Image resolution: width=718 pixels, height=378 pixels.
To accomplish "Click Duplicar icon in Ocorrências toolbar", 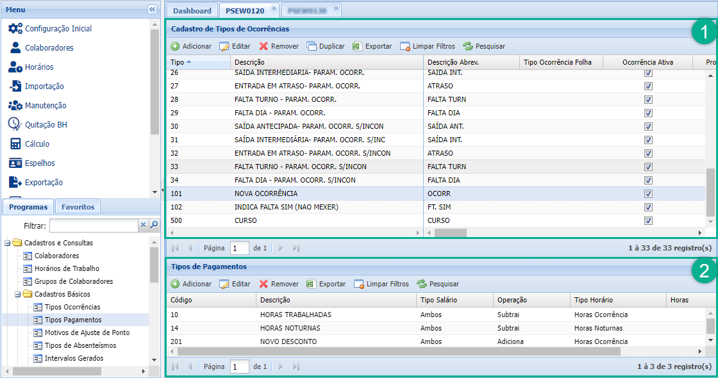I will [312, 46].
